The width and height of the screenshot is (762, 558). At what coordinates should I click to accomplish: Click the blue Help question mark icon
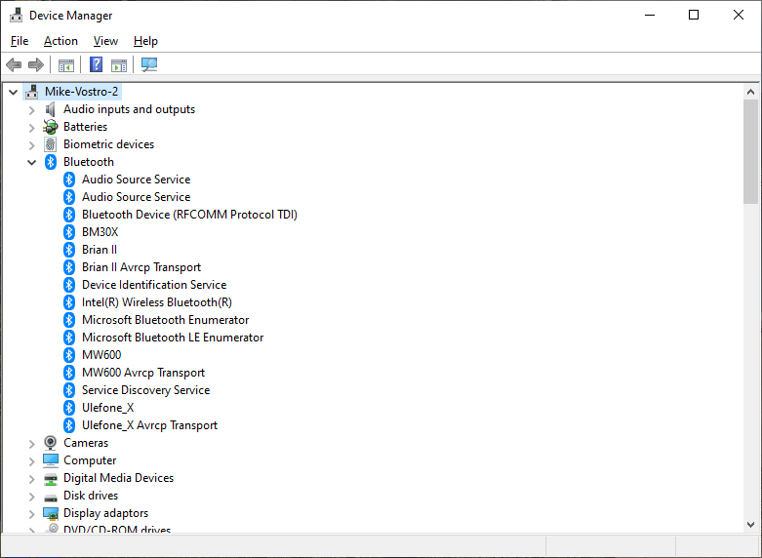pos(97,64)
